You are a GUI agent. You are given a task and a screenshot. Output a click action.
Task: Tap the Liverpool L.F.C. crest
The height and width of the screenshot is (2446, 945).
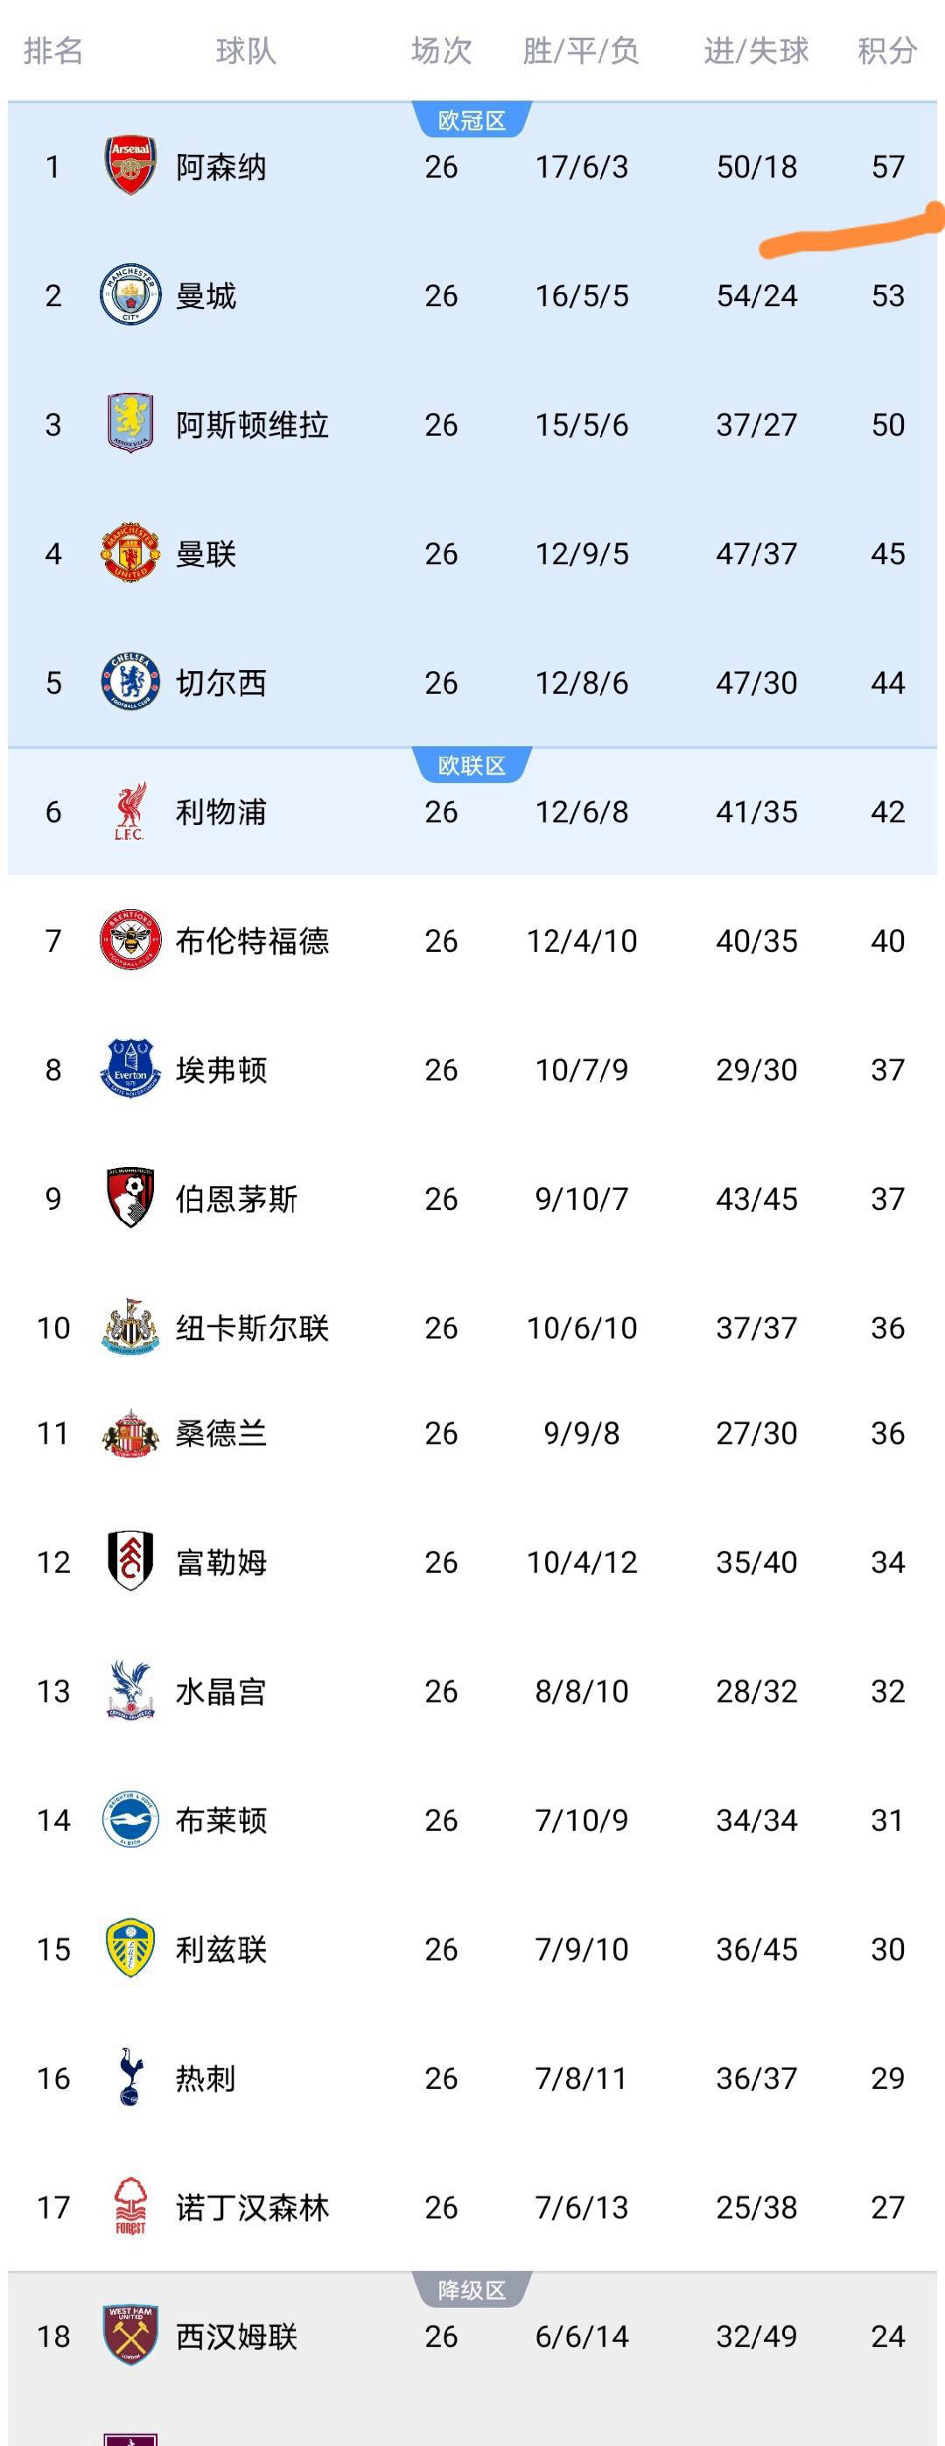[x=130, y=812]
